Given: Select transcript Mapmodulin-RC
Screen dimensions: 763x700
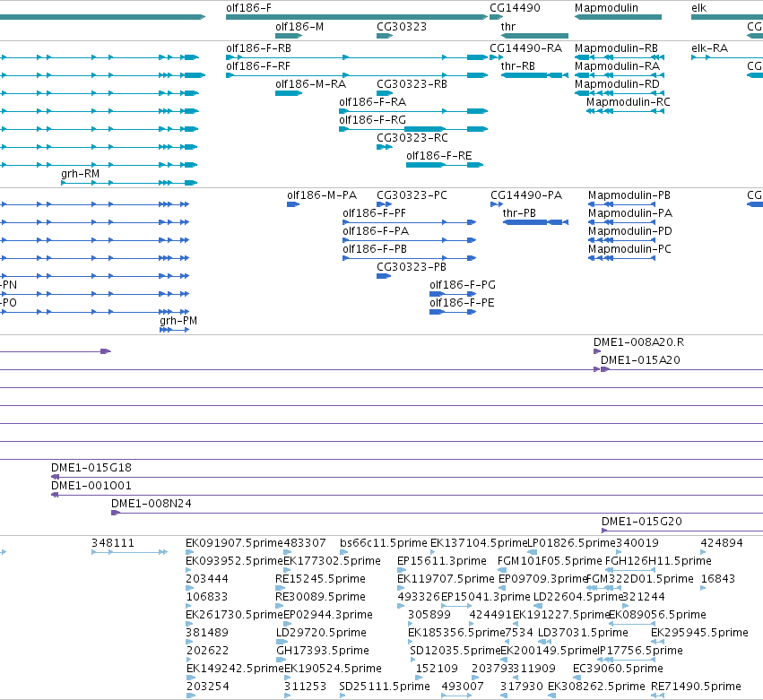Looking at the screenshot, I should [625, 111].
